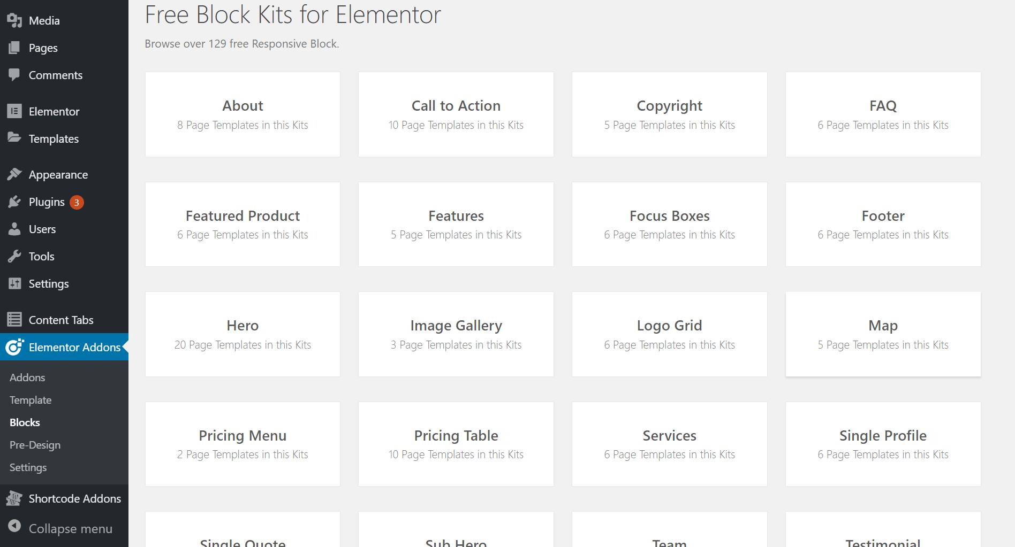Click the Collapse menu arrow icon
Image resolution: width=1015 pixels, height=547 pixels.
point(14,526)
